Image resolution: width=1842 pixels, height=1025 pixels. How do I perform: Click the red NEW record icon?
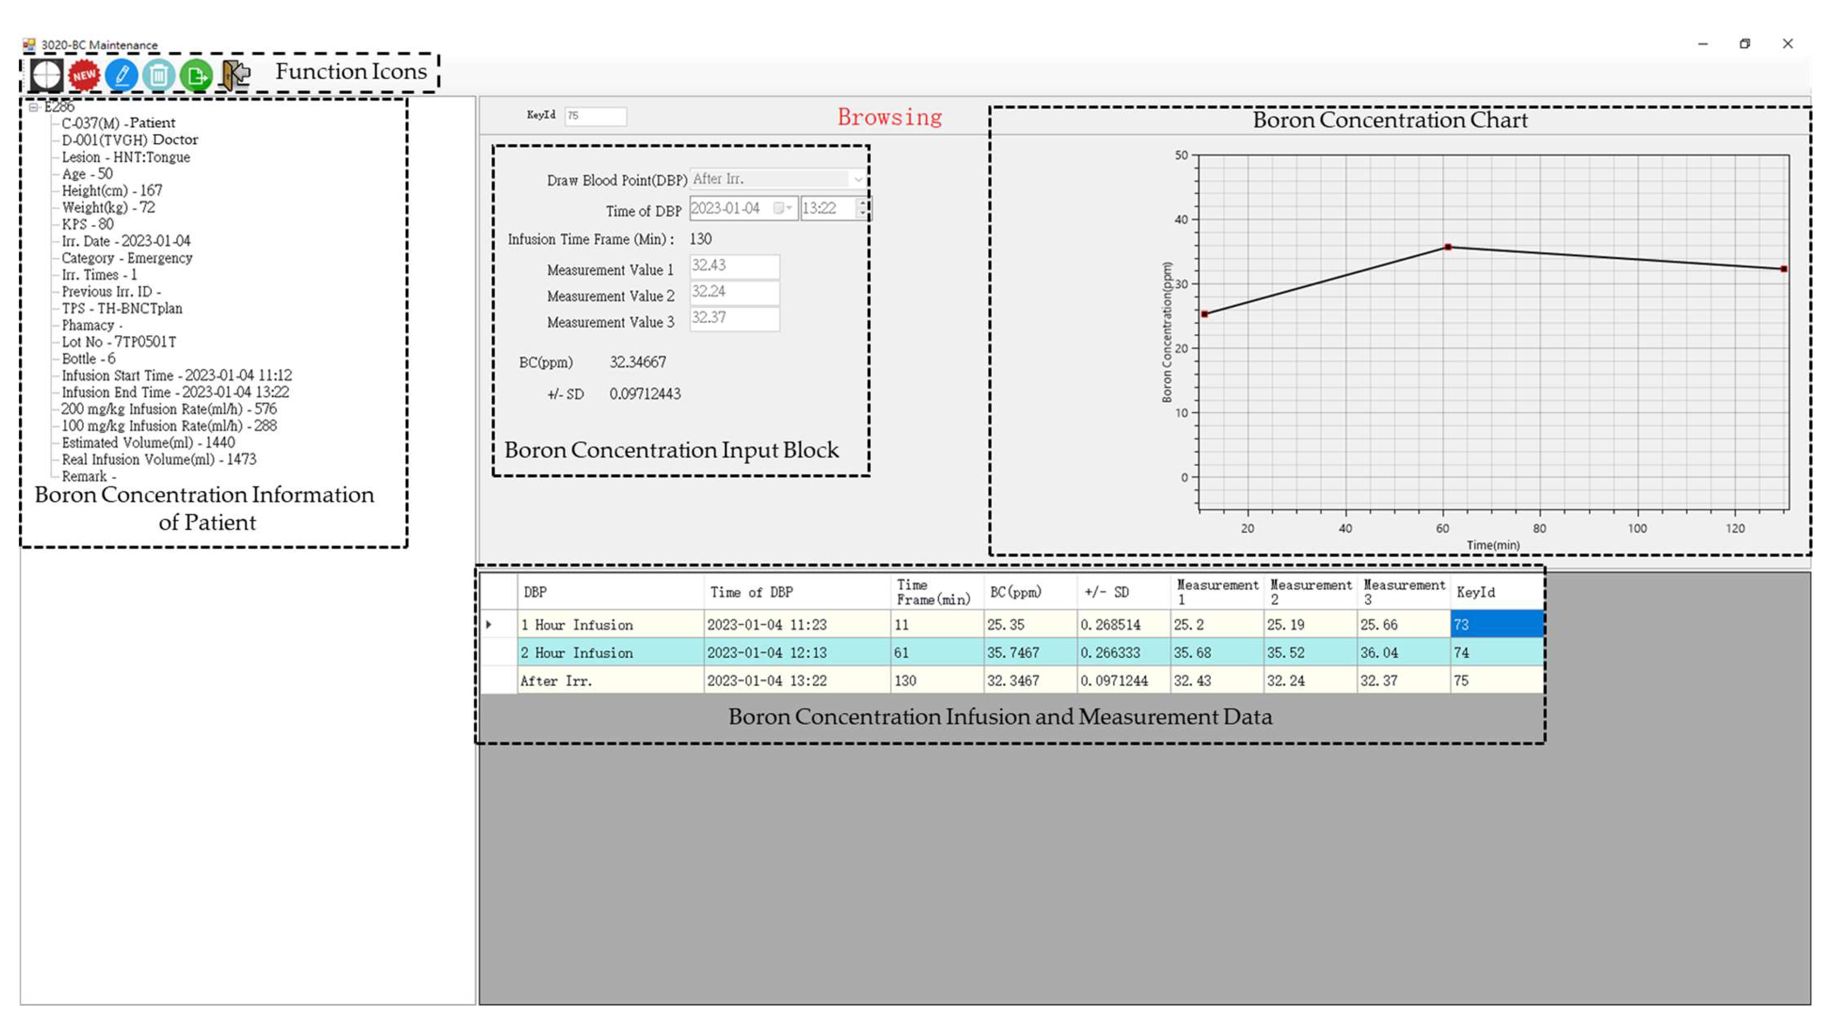pyautogui.click(x=84, y=74)
